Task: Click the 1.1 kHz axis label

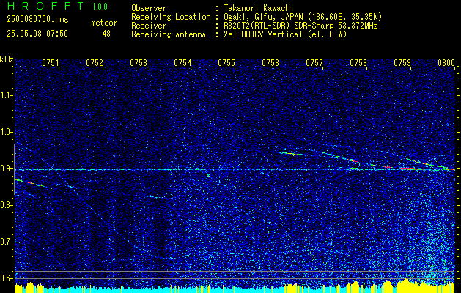Action: 7,95
